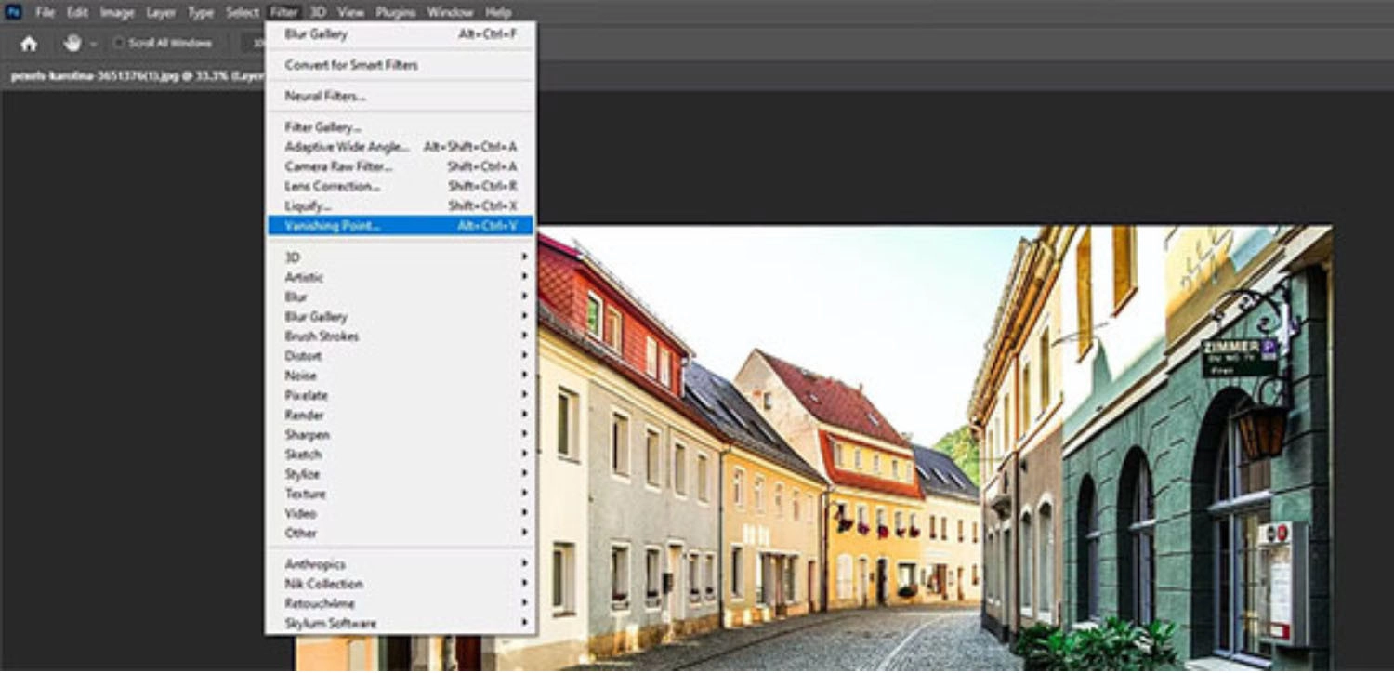The image size is (1394, 673).
Task: Open the Type menu
Action: (x=201, y=12)
